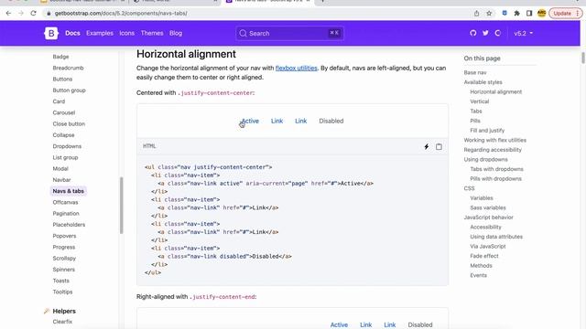Open Carousel in the sidebar
Image resolution: width=586 pixels, height=329 pixels.
click(64, 112)
